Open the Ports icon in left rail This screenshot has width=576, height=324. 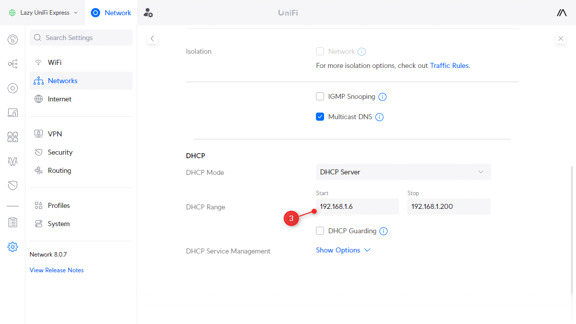(13, 137)
